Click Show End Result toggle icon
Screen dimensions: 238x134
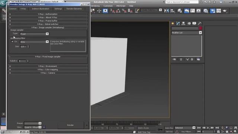pyautogui.click(x=181, y=59)
